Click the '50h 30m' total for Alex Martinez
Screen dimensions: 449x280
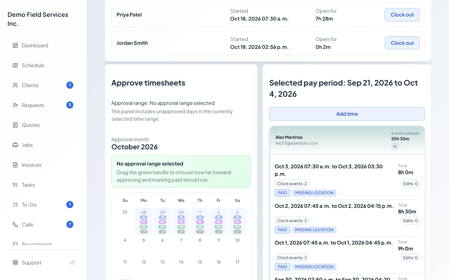(400, 139)
